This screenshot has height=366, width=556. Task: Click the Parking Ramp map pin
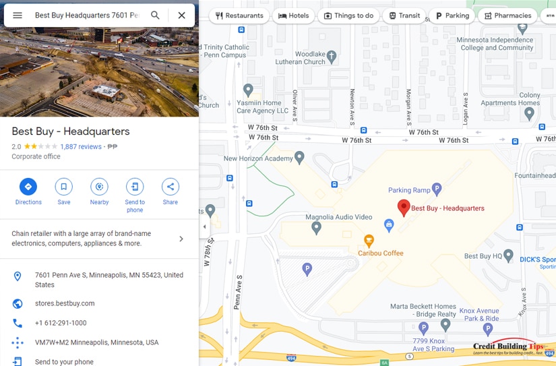coord(437,189)
